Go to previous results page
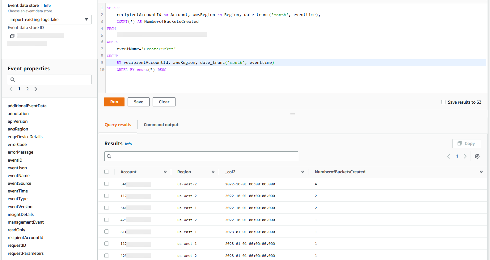Viewport: 490px width, 260px height. [x=449, y=156]
